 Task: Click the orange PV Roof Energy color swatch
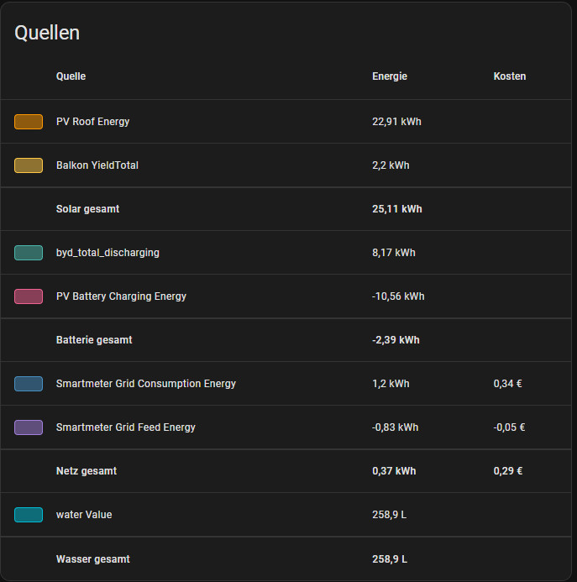click(29, 122)
